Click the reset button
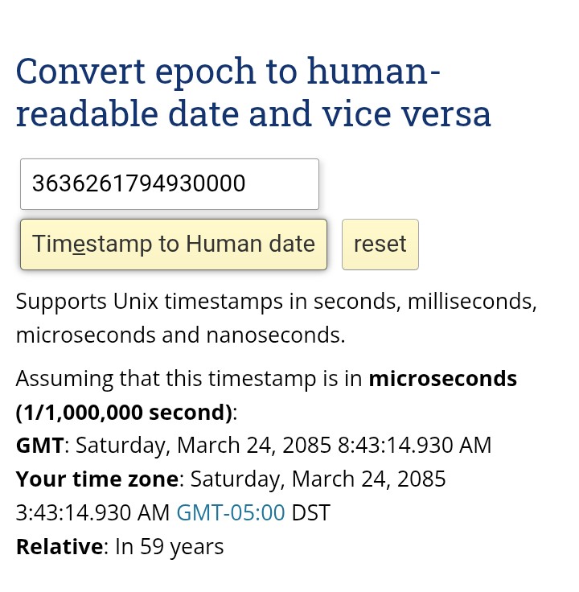579x592 pixels. pos(380,245)
